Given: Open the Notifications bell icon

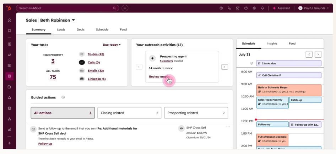Looking at the screenshot, I should point(262,8).
